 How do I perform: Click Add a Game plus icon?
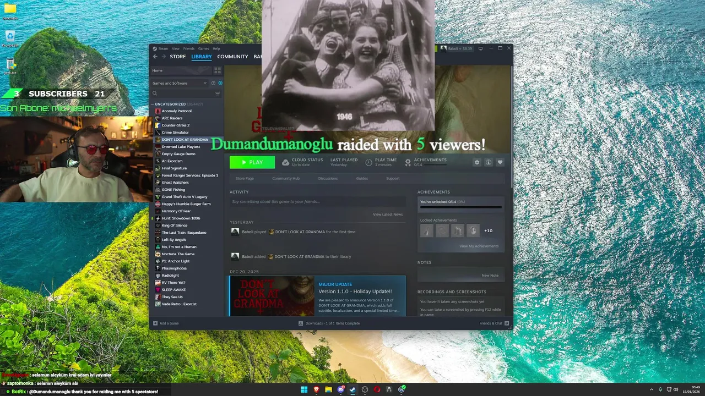155,323
